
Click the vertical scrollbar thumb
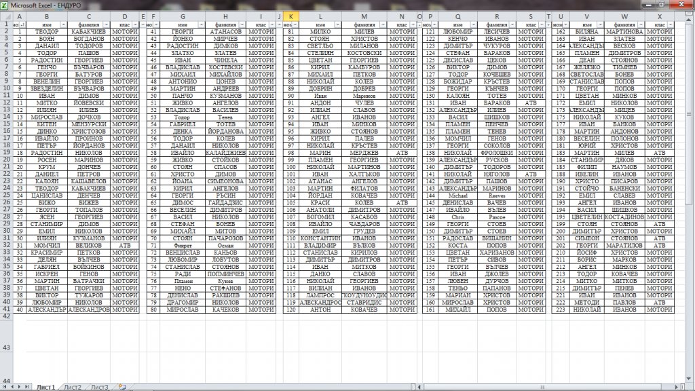688,114
